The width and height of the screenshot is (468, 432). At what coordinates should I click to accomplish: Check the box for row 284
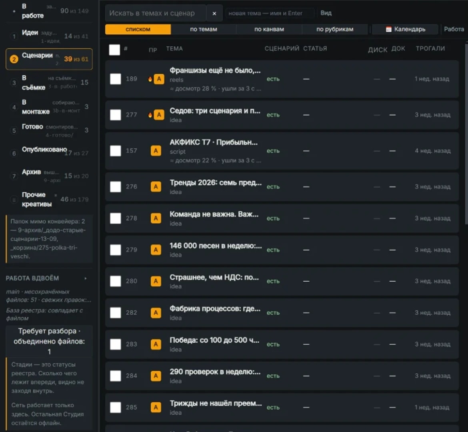[116, 376]
